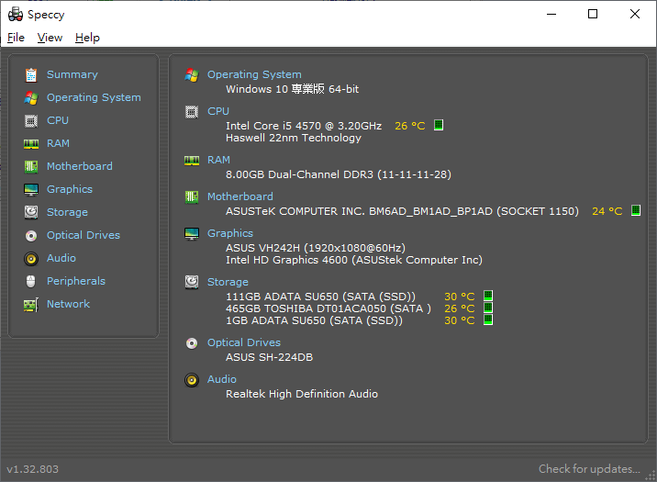Open Network section in sidebar
This screenshot has height=482, width=657.
68,304
